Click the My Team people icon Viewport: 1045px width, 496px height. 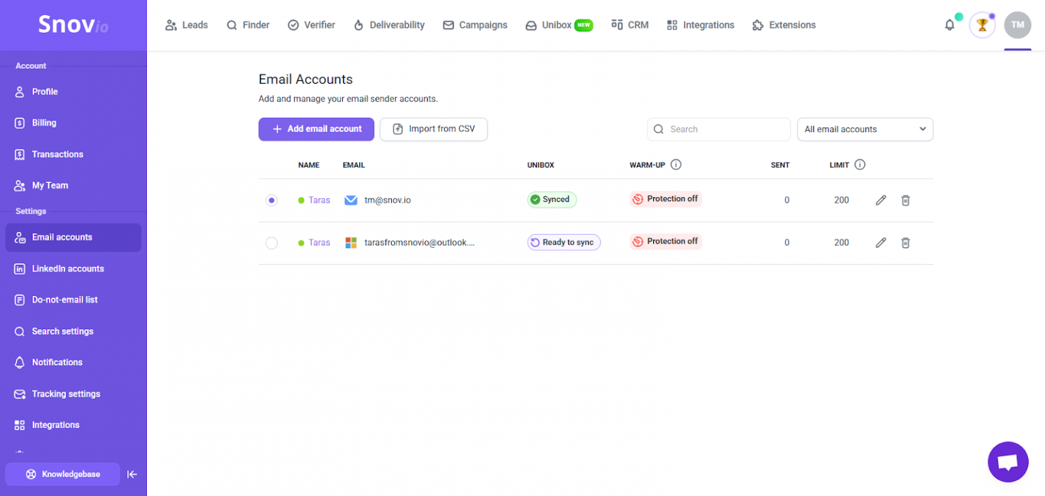(x=20, y=186)
